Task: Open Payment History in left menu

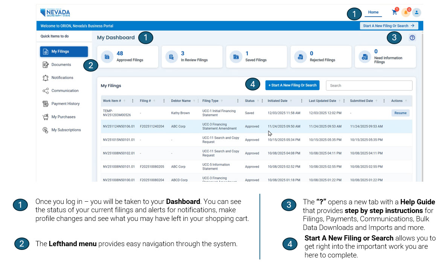Action: pyautogui.click(x=66, y=104)
